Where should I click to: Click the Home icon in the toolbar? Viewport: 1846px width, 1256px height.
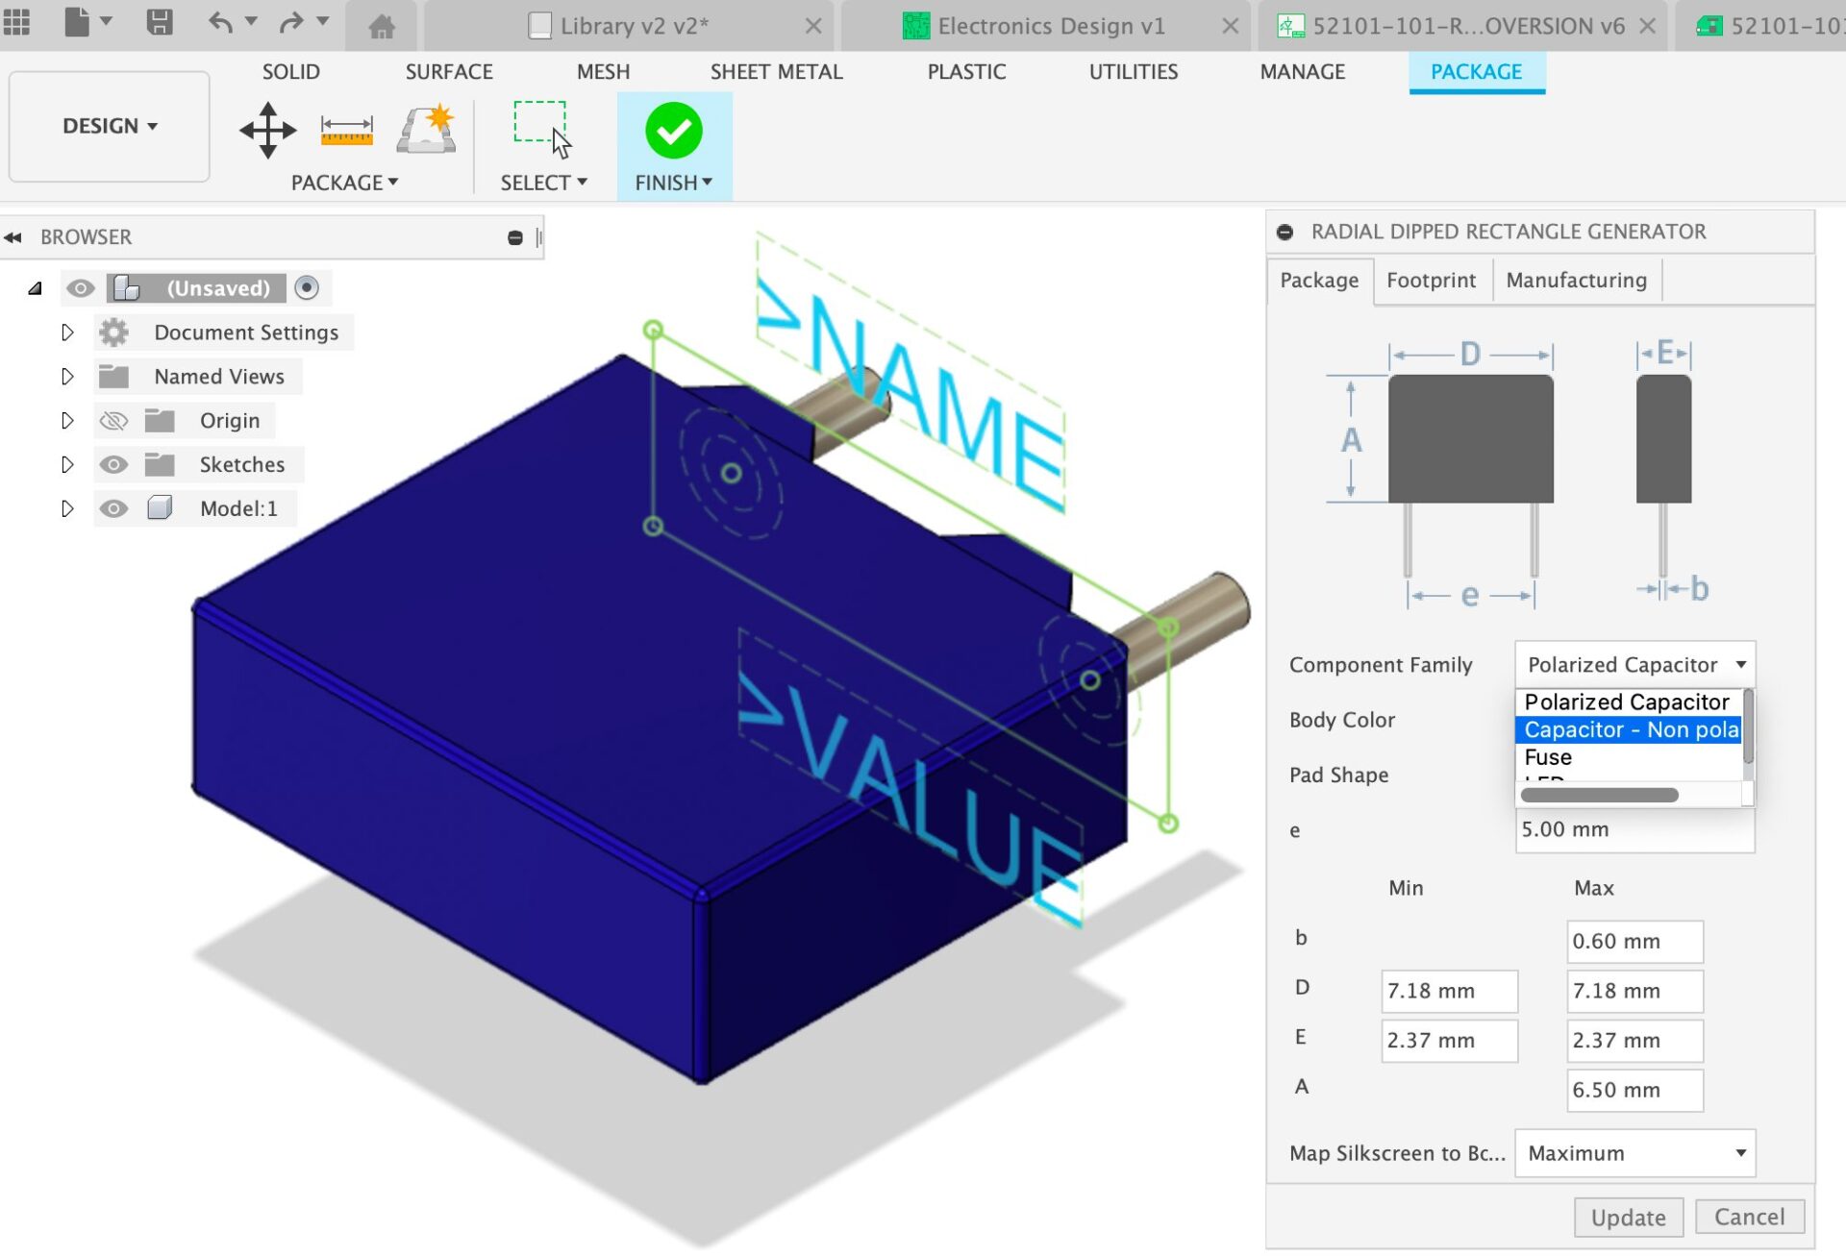[x=382, y=26]
